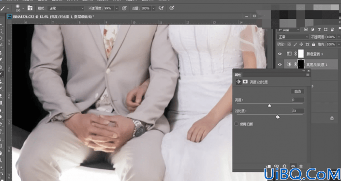The height and width of the screenshot is (181, 341).
Task: Select the adjustment icon in 属性 panel
Action: (x=238, y=82)
